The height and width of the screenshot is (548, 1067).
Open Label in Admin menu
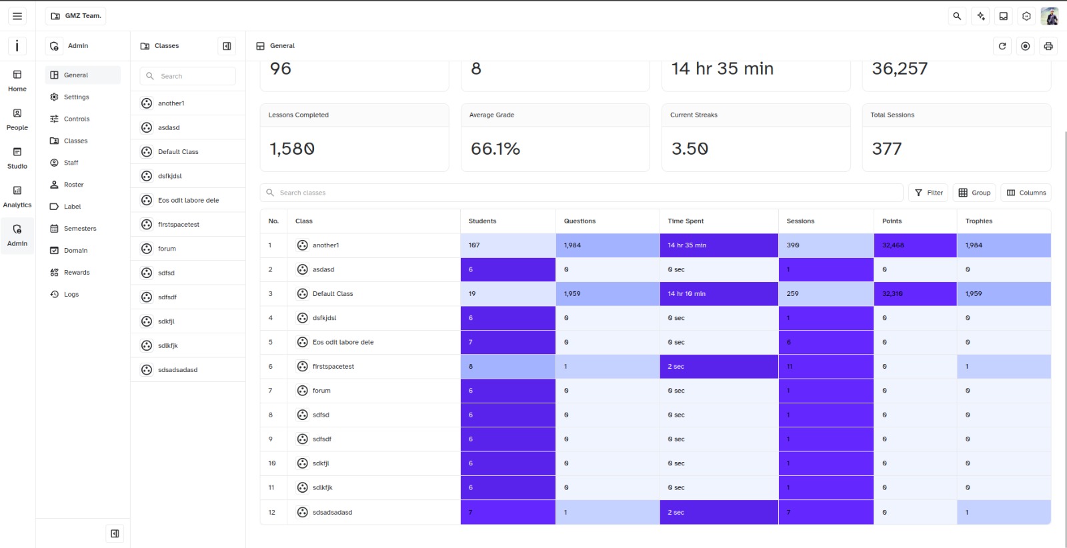(83, 207)
